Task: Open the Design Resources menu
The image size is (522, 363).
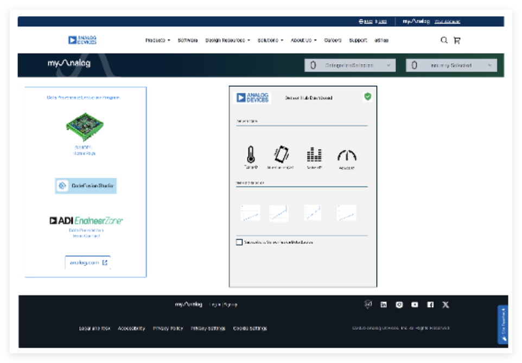Action: pyautogui.click(x=227, y=40)
